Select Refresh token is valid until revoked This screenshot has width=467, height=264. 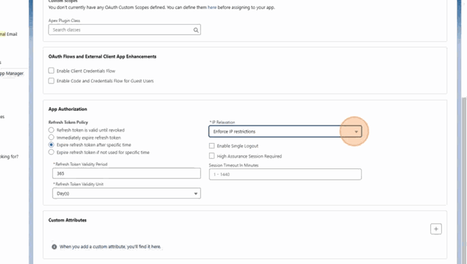(51, 130)
